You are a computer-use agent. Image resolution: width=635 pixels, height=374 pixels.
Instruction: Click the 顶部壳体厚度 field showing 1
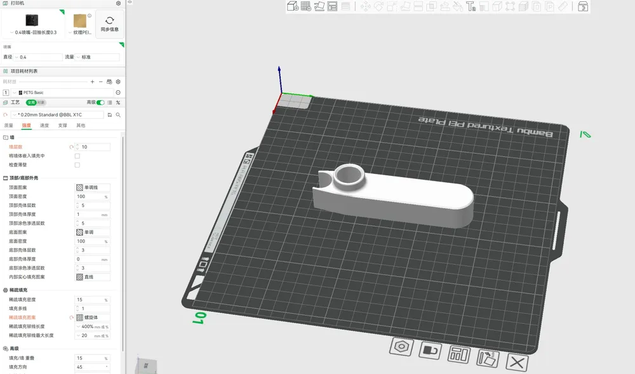coord(93,215)
